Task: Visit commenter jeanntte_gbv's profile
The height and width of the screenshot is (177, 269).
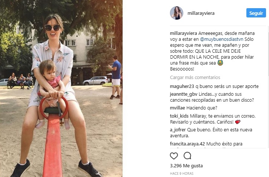Action: tap(184, 94)
